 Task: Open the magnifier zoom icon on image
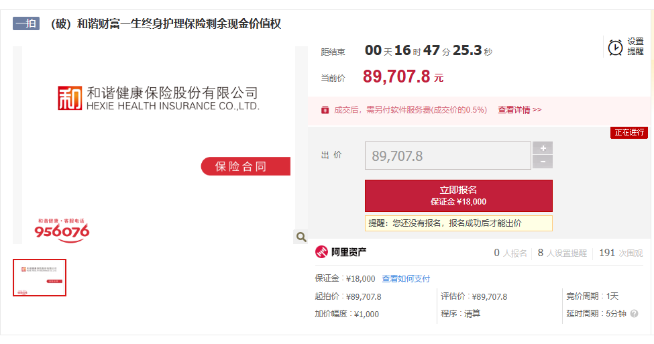coord(301,237)
